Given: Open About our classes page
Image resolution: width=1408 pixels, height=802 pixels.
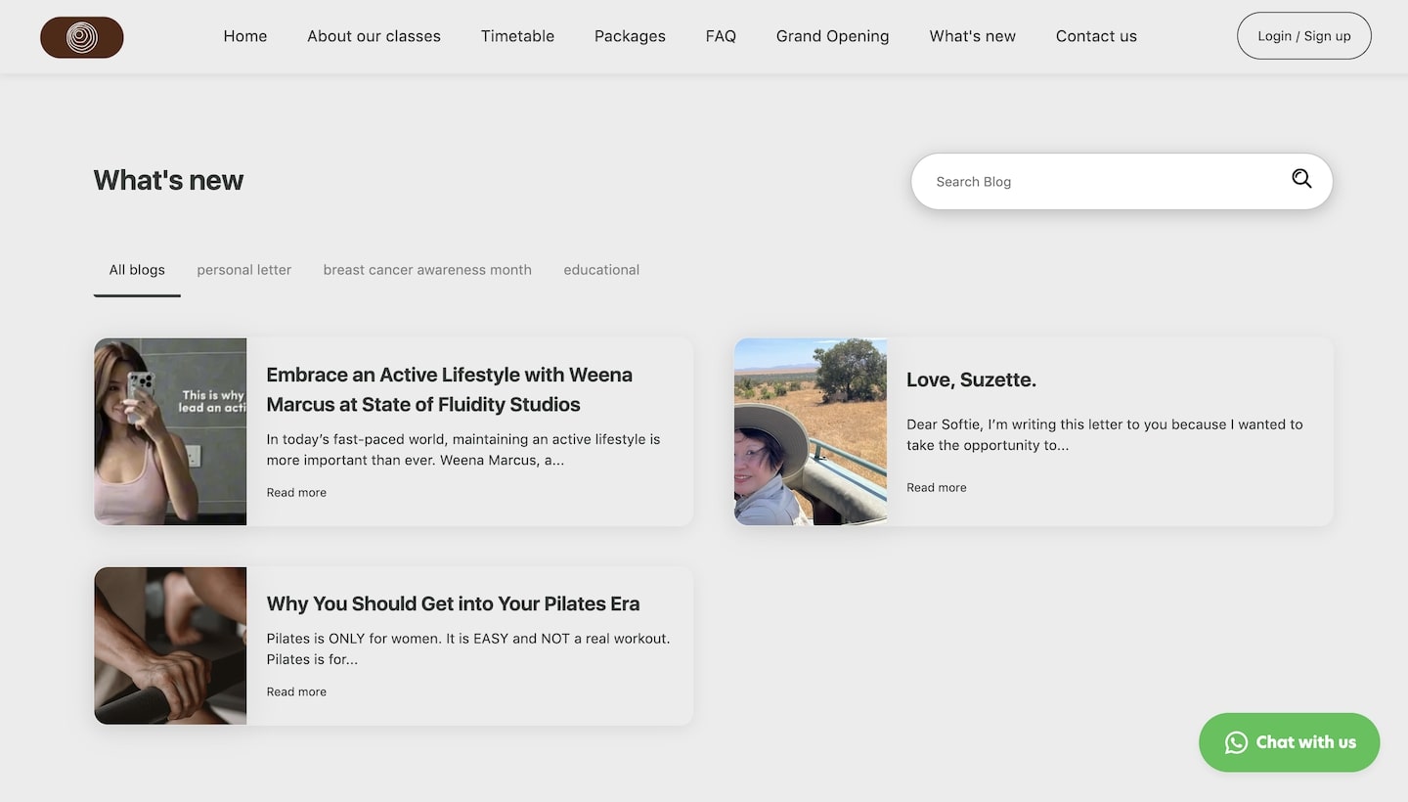Looking at the screenshot, I should point(374,36).
